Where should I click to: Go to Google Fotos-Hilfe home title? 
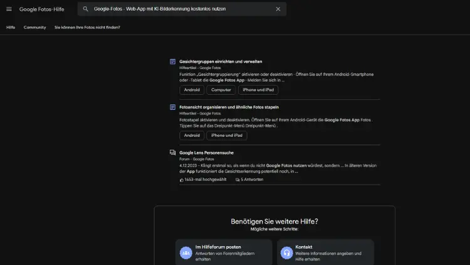pos(41,9)
